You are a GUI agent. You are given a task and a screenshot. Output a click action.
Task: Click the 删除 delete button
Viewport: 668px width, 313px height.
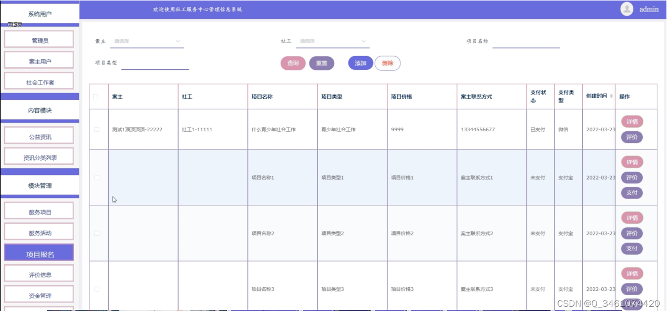click(387, 63)
